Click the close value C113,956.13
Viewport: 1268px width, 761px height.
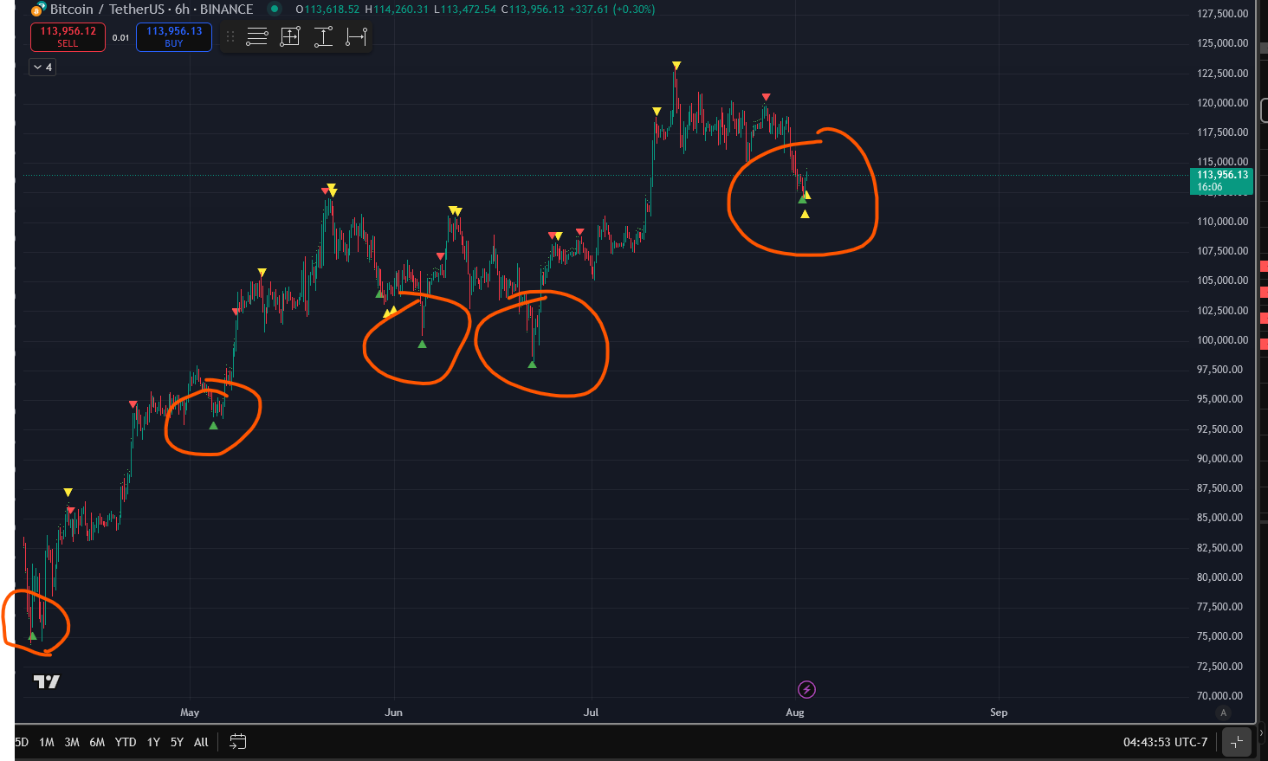coord(533,10)
